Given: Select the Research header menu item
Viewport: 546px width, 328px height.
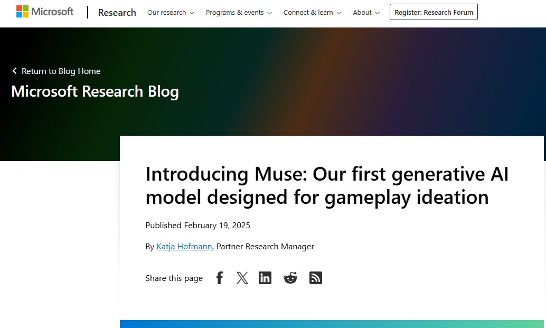Looking at the screenshot, I should tap(117, 12).
